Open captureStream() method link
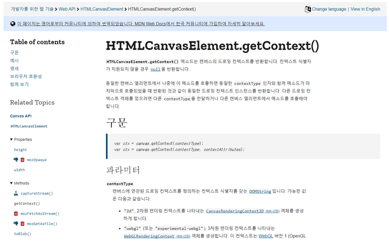This screenshot has width=389, height=241. tap(36, 194)
